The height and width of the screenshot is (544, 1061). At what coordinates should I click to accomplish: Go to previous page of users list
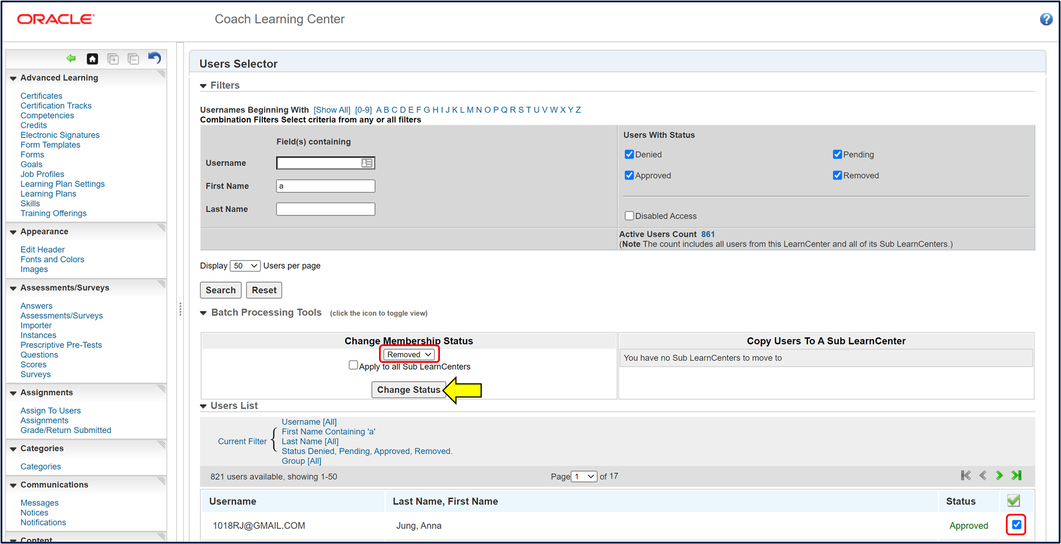[983, 475]
